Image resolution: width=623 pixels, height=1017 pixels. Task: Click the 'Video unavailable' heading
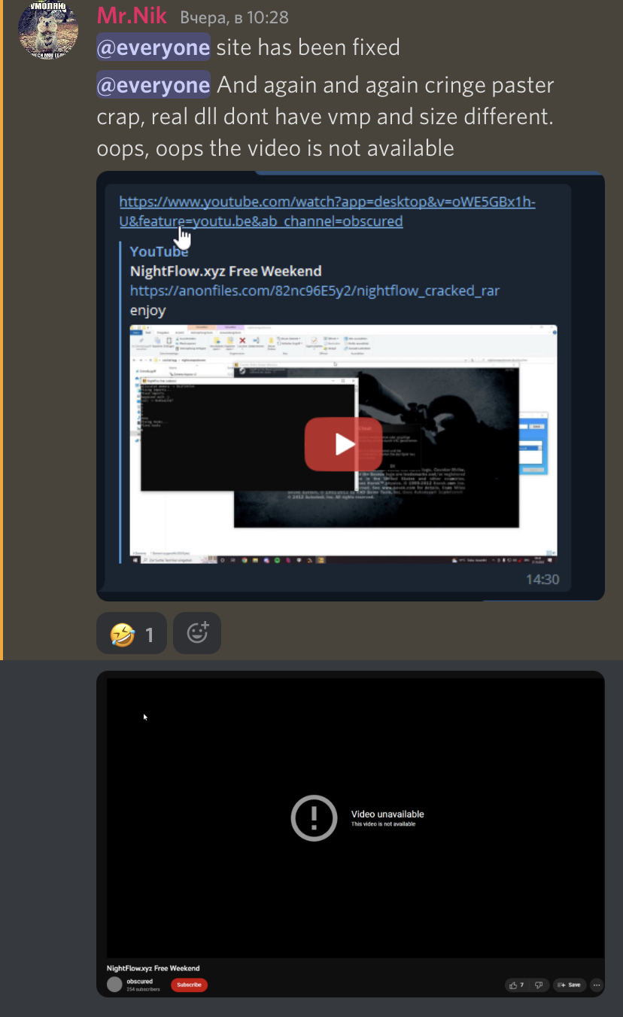(387, 814)
